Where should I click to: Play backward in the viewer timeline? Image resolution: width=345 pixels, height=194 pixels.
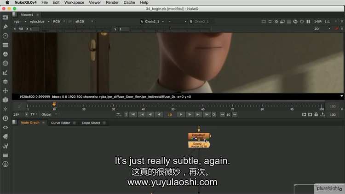point(159,115)
